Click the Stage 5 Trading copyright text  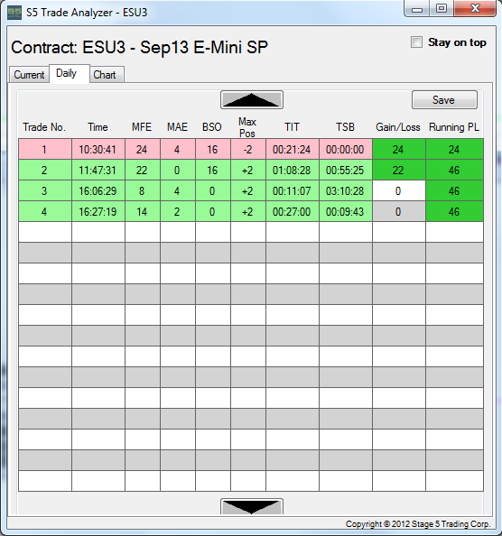[418, 524]
